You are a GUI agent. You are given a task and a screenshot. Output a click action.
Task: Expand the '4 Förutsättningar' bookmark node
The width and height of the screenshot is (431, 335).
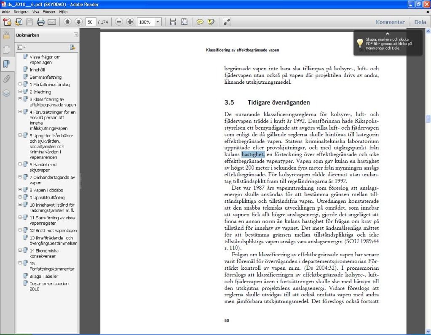20,112
